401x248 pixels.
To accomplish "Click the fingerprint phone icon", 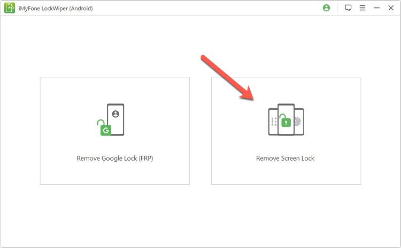I will pyautogui.click(x=299, y=122).
